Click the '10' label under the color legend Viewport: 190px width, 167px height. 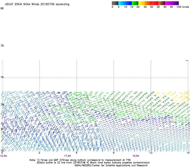pyautogui.click(x=126, y=7)
